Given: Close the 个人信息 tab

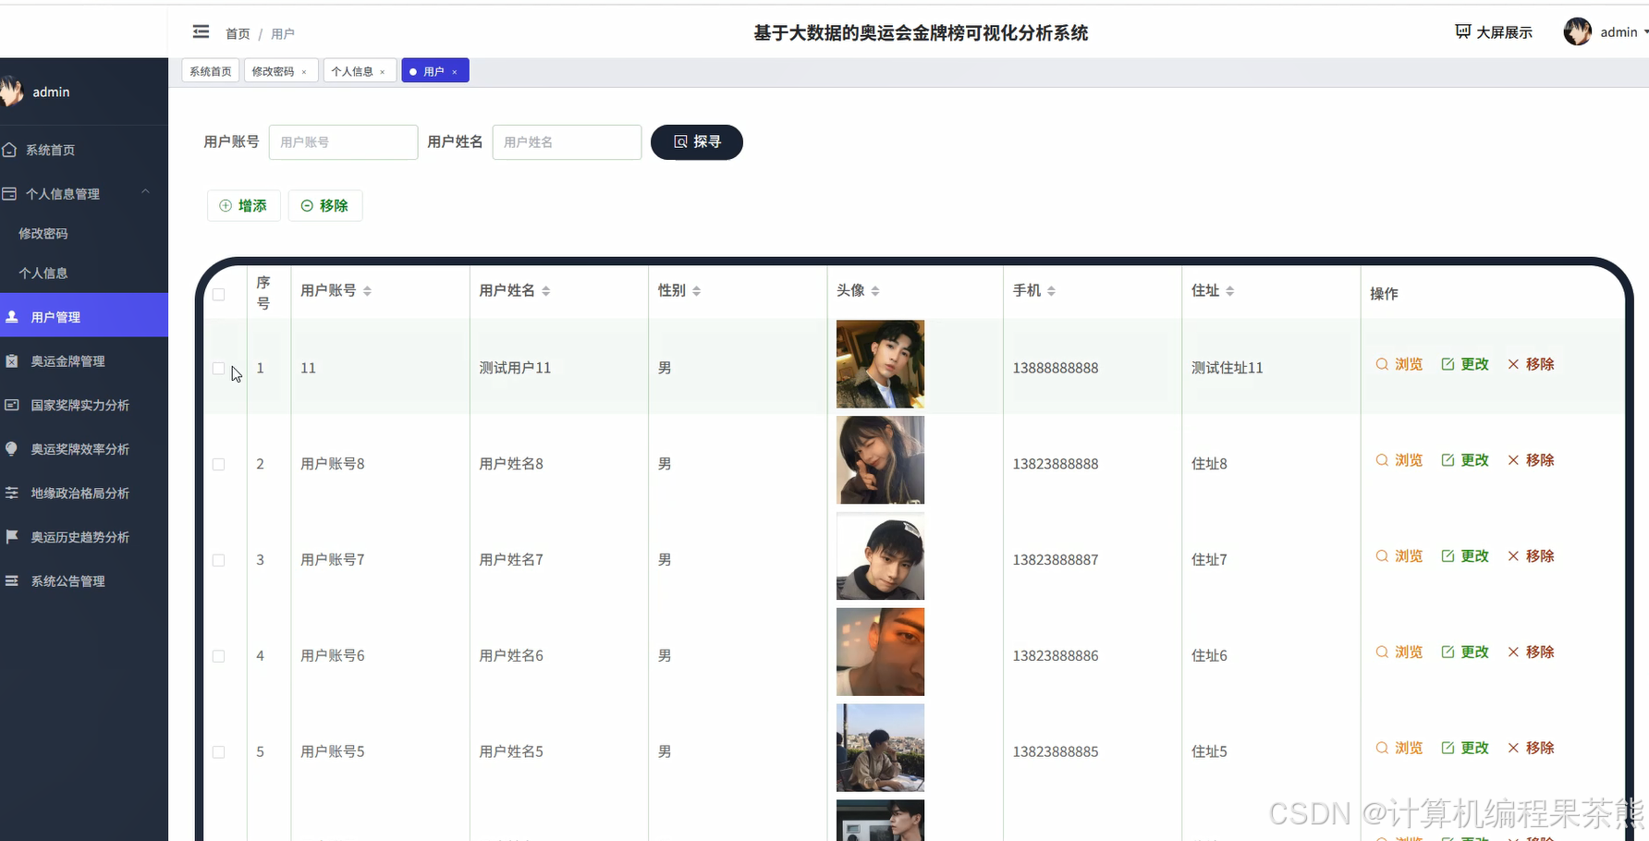Looking at the screenshot, I should 383,72.
